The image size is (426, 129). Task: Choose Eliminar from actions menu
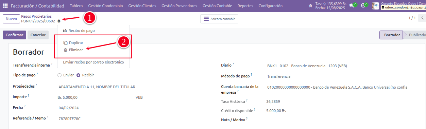(93, 50)
